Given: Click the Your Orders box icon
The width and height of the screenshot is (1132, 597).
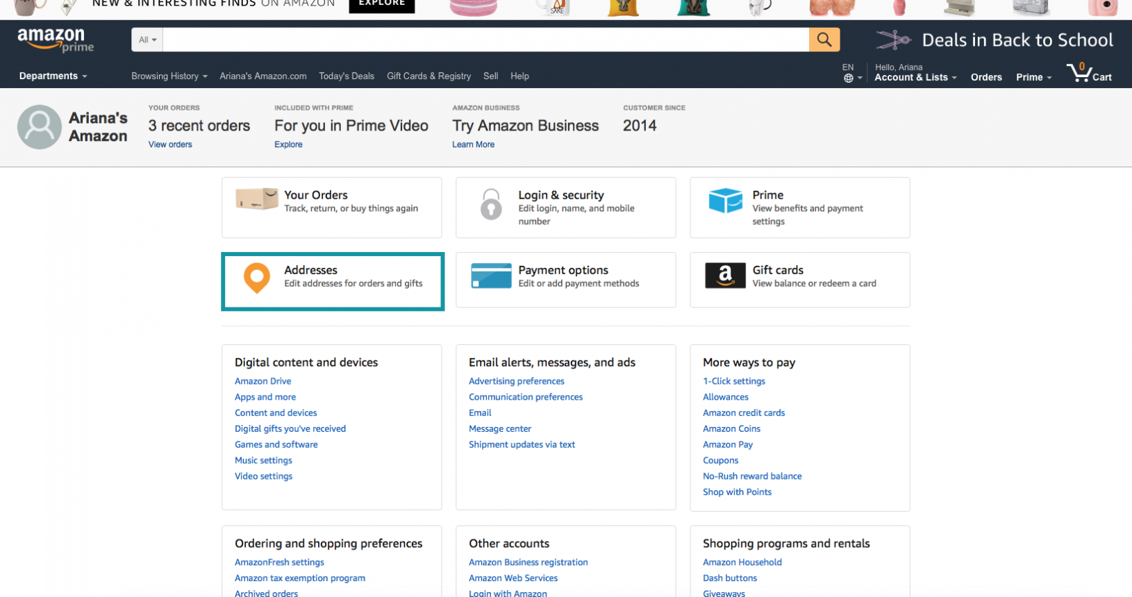Looking at the screenshot, I should (x=257, y=199).
